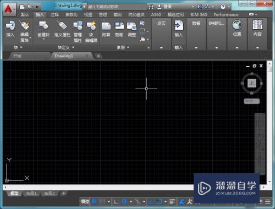The image size is (275, 209).
Task: Click the 剪裁 Clip reference icon
Action: 119,26
